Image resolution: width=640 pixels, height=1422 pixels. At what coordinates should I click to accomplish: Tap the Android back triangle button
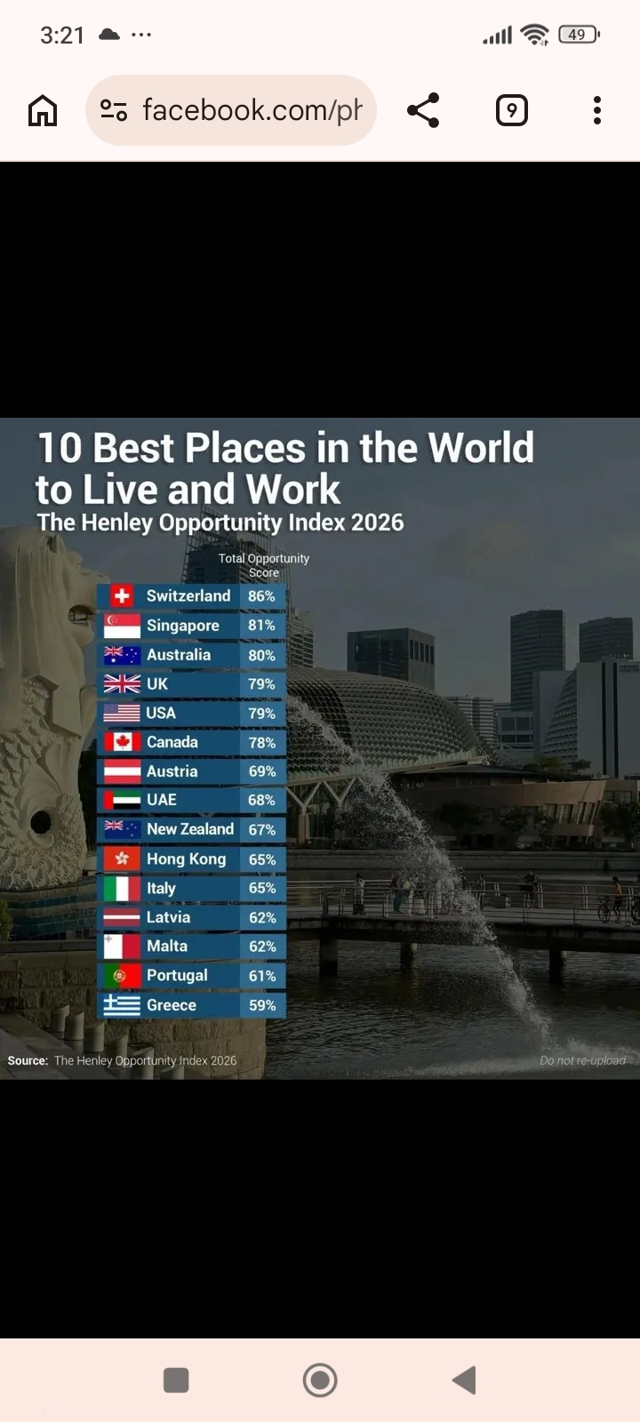(x=465, y=1380)
